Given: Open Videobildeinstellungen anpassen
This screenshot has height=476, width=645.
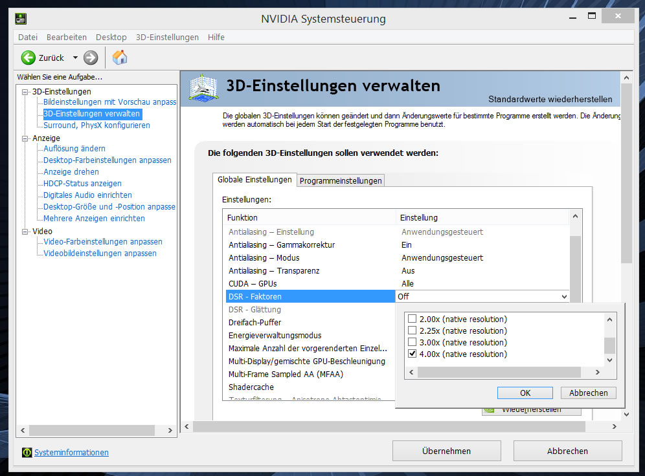Looking at the screenshot, I should pyautogui.click(x=100, y=254).
